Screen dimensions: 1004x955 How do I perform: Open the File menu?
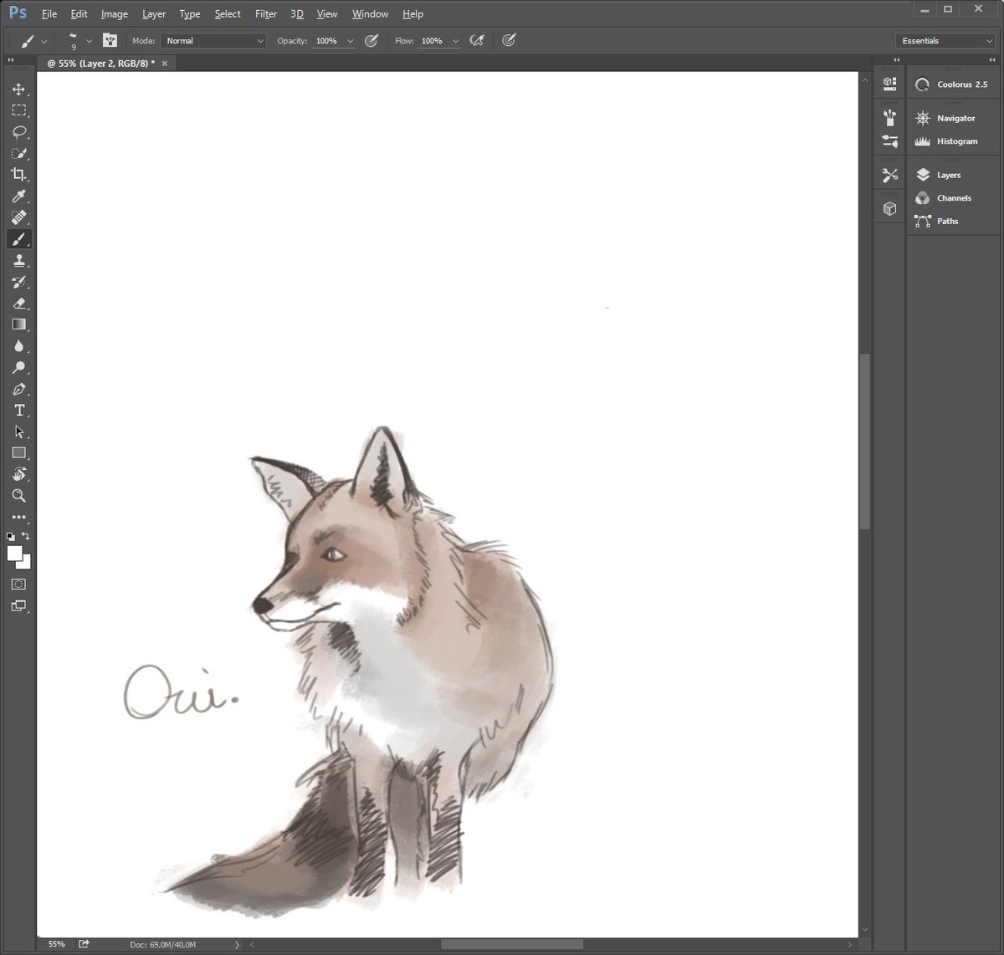49,14
